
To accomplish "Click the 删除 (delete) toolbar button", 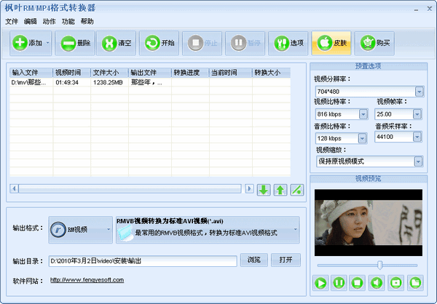I will [75, 43].
